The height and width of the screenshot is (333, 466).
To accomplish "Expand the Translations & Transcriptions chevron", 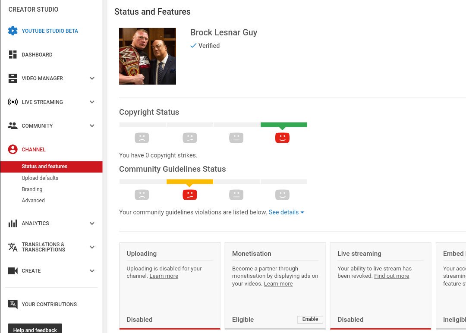I will (x=92, y=247).
